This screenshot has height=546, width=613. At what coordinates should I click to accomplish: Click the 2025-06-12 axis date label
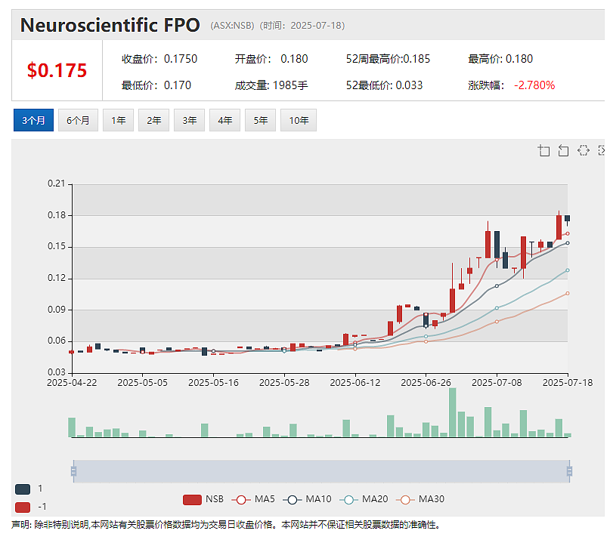355,383
